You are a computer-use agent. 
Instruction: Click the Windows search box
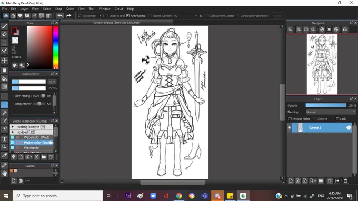coord(57,196)
